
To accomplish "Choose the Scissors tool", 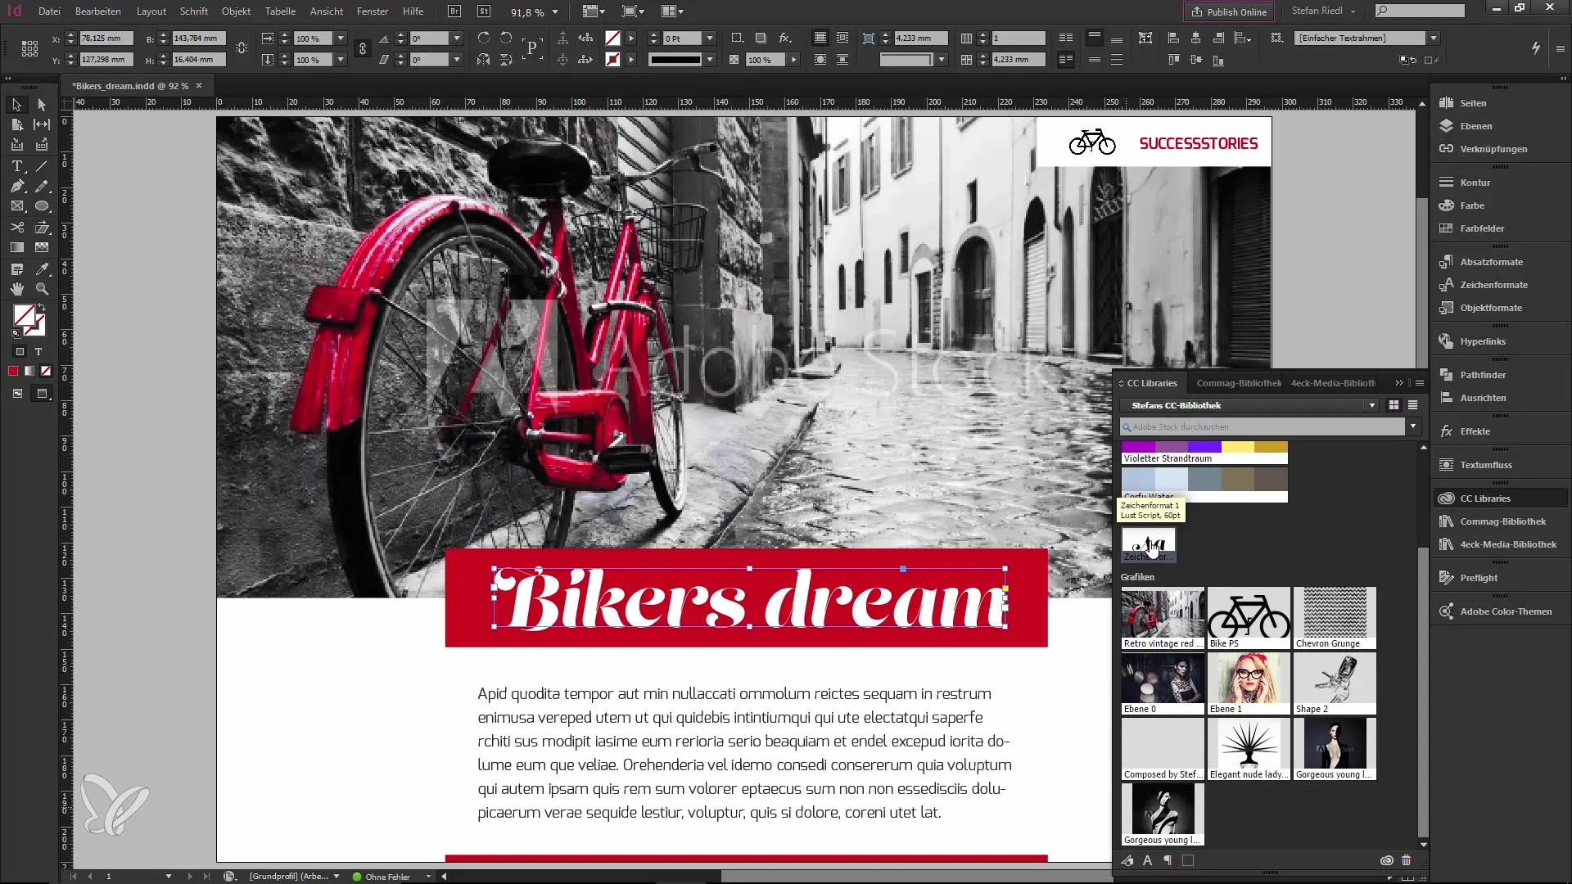I will pos(16,228).
